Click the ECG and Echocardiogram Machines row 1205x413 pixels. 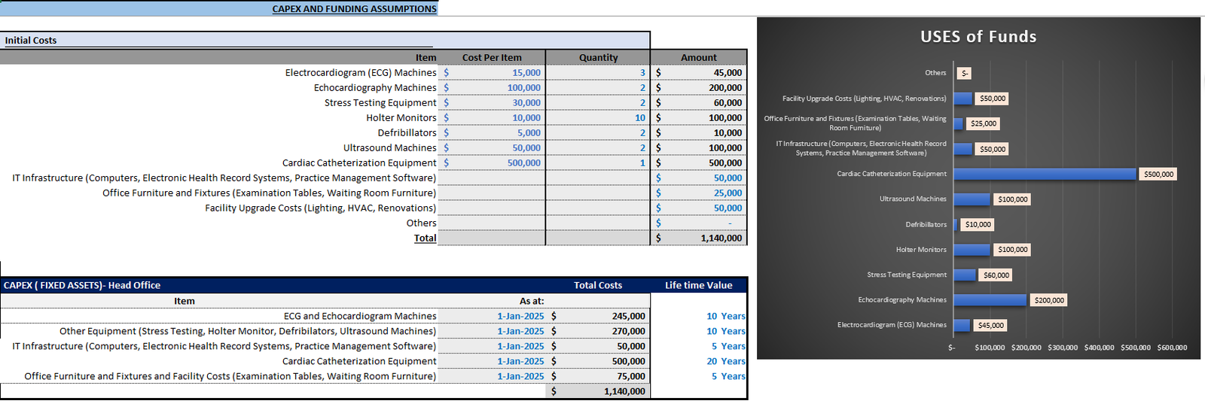pyautogui.click(x=360, y=316)
